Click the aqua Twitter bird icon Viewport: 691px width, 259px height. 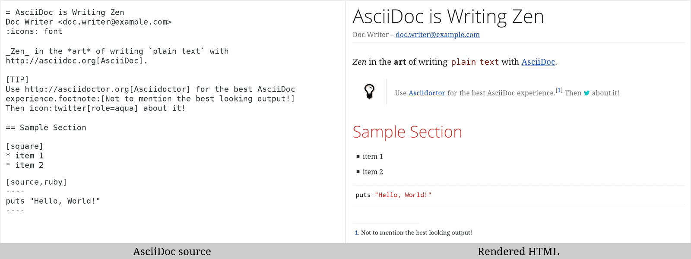tap(586, 93)
